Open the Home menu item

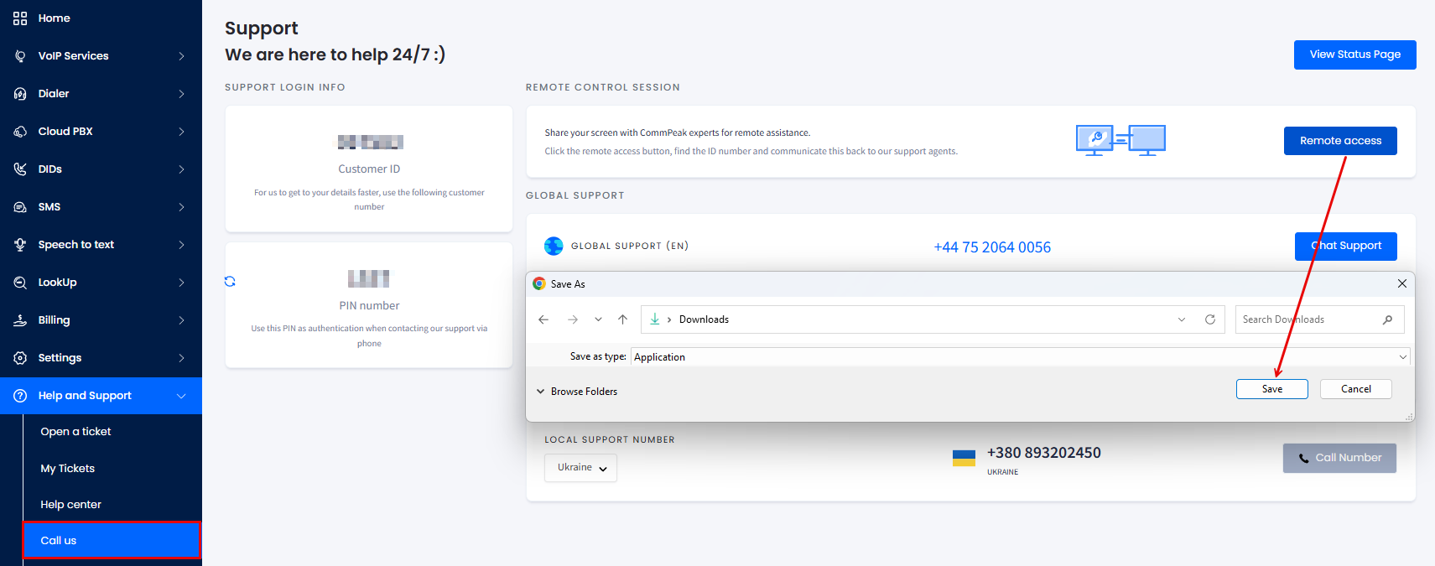tap(101, 18)
